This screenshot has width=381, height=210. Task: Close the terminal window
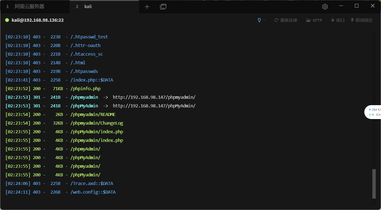373,6
